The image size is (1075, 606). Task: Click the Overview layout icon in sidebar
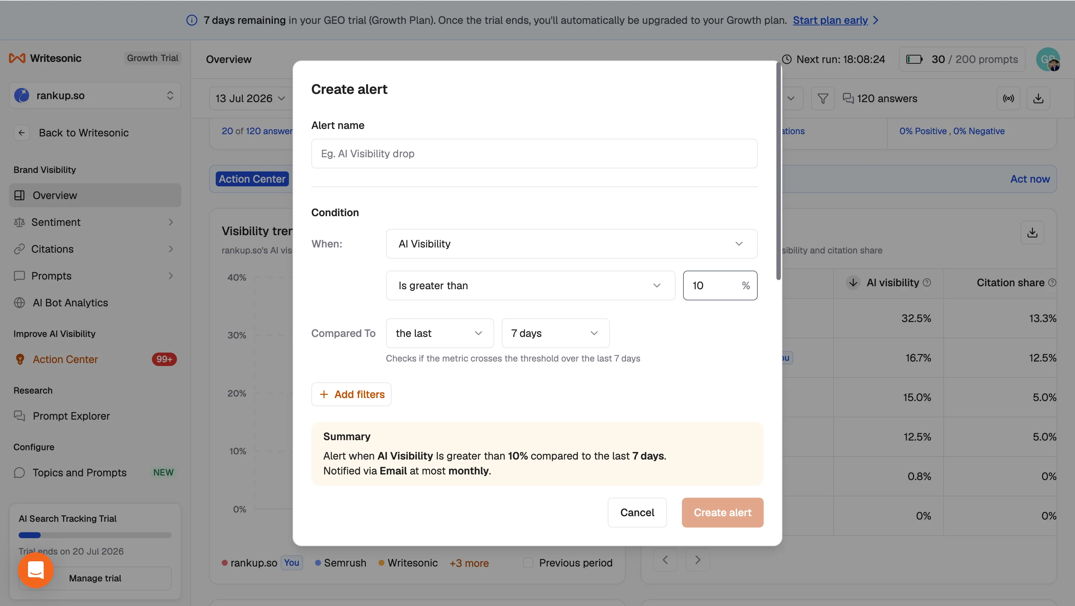click(19, 195)
